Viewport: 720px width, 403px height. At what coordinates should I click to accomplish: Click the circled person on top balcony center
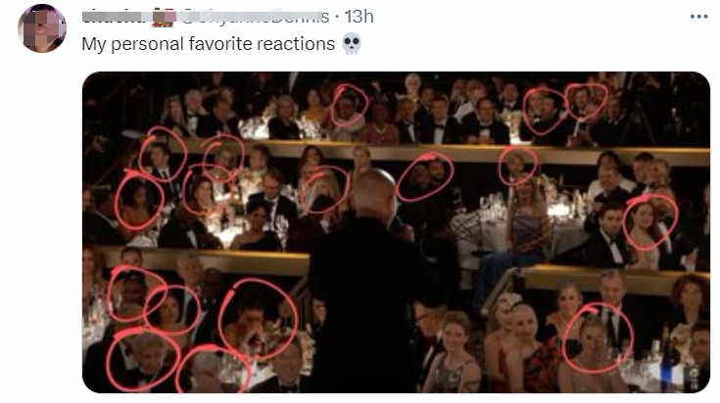[x=350, y=106]
